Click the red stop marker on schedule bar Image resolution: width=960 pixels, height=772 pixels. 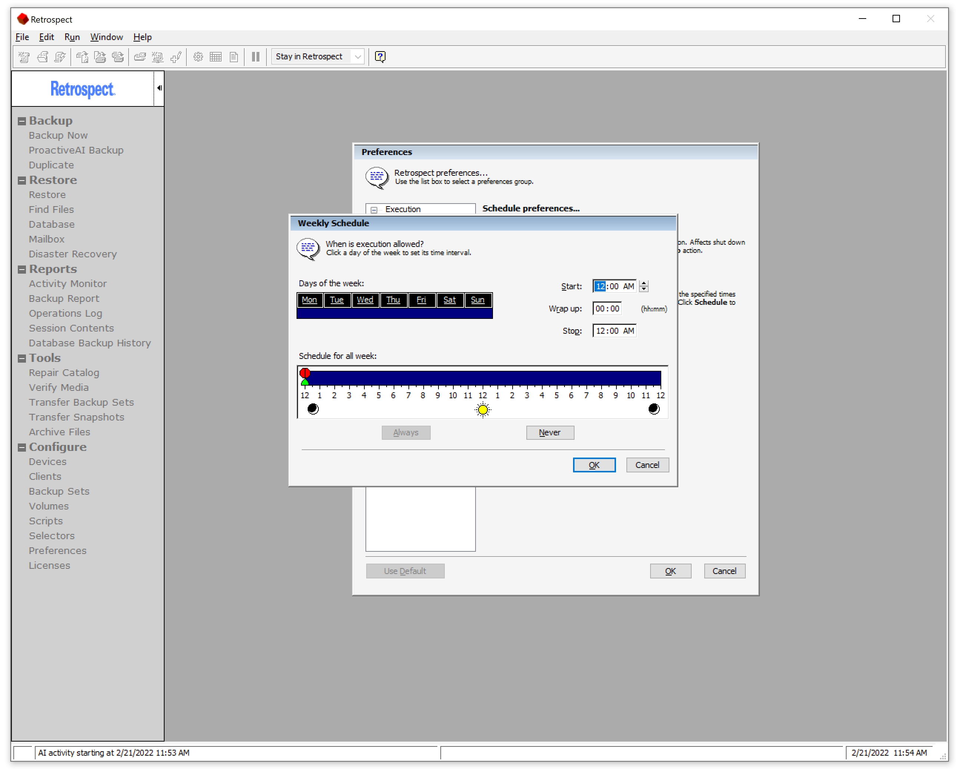pos(305,373)
